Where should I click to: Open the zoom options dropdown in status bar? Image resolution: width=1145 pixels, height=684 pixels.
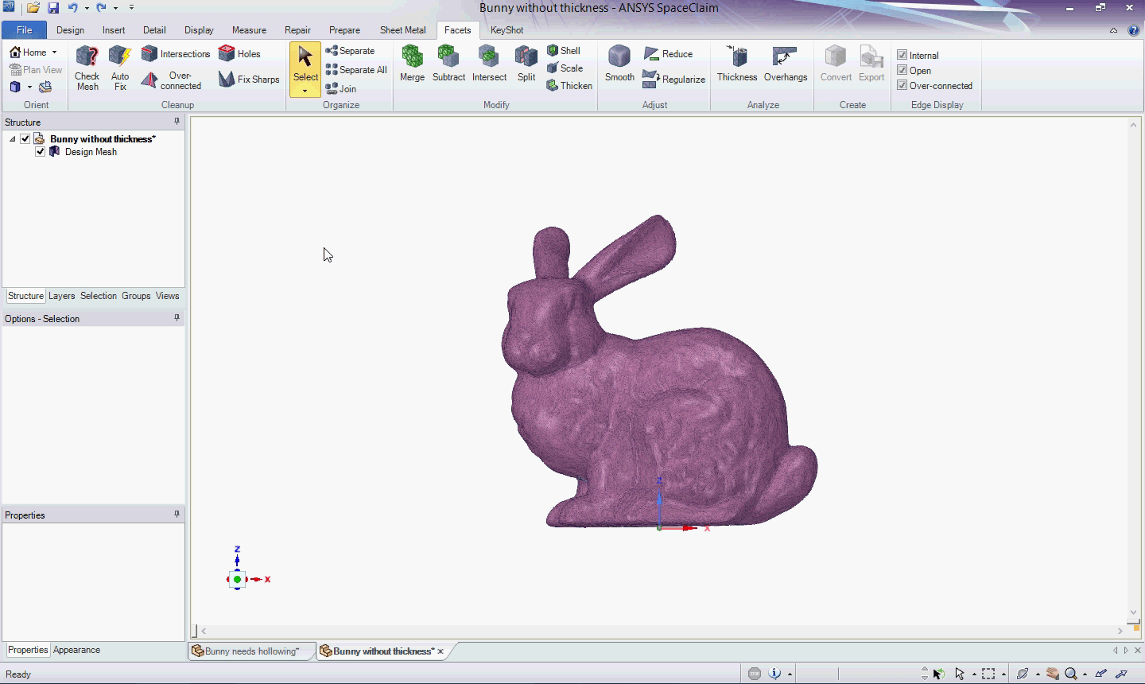click(x=1084, y=674)
